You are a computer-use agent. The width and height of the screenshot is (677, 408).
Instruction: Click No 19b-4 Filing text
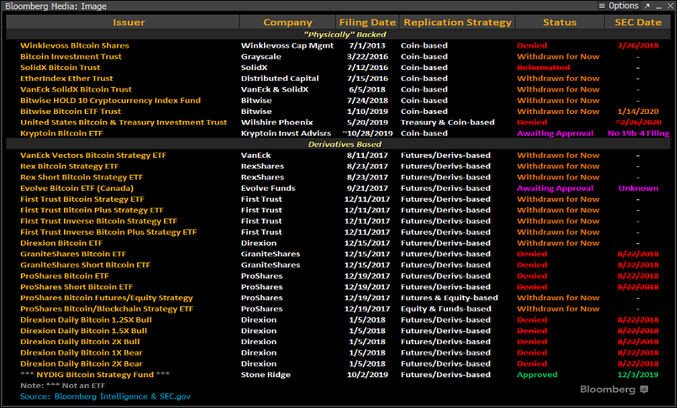(638, 133)
